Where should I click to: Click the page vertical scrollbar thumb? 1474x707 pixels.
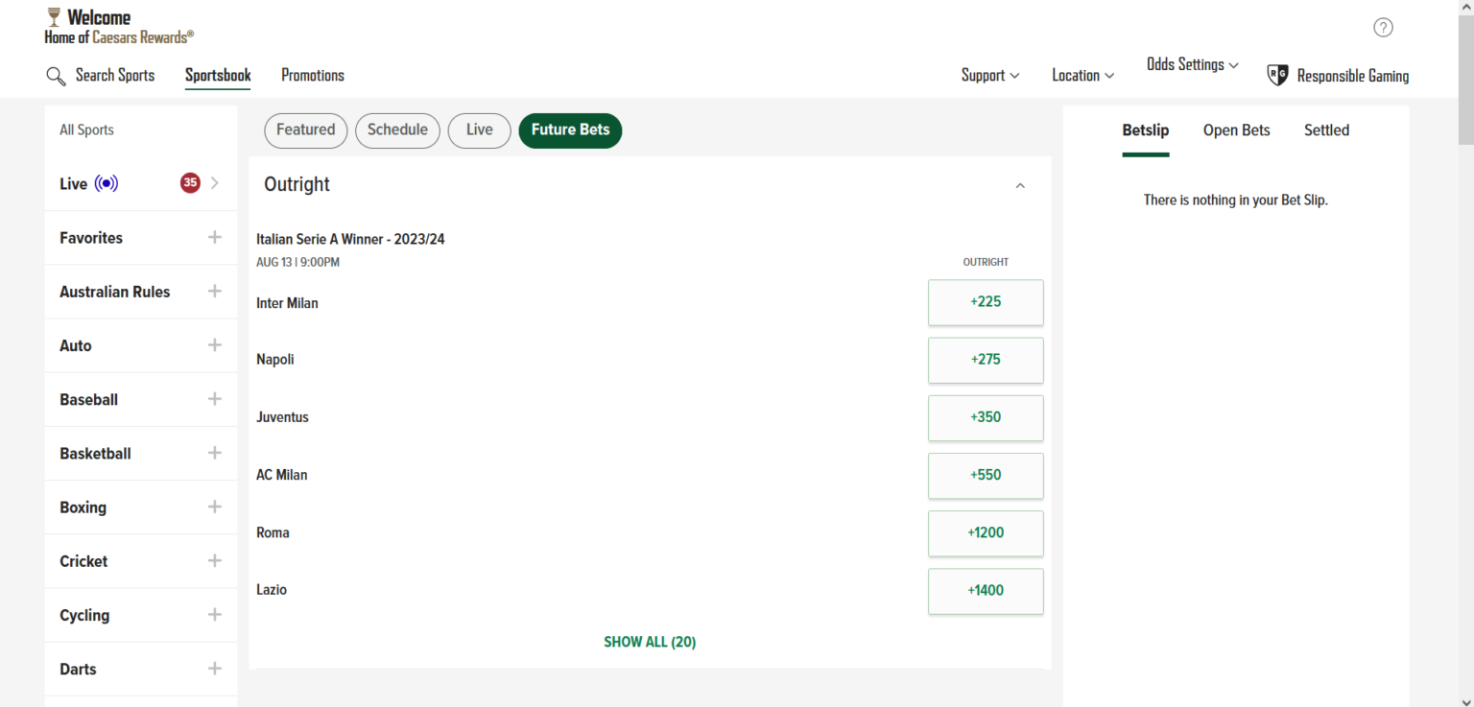[1465, 79]
